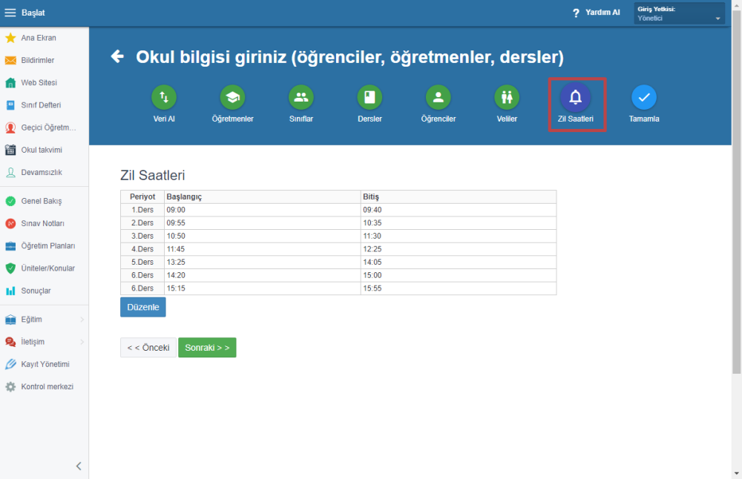Select the Zil Saatleri bell step icon
This screenshot has height=479, width=742.
(576, 97)
